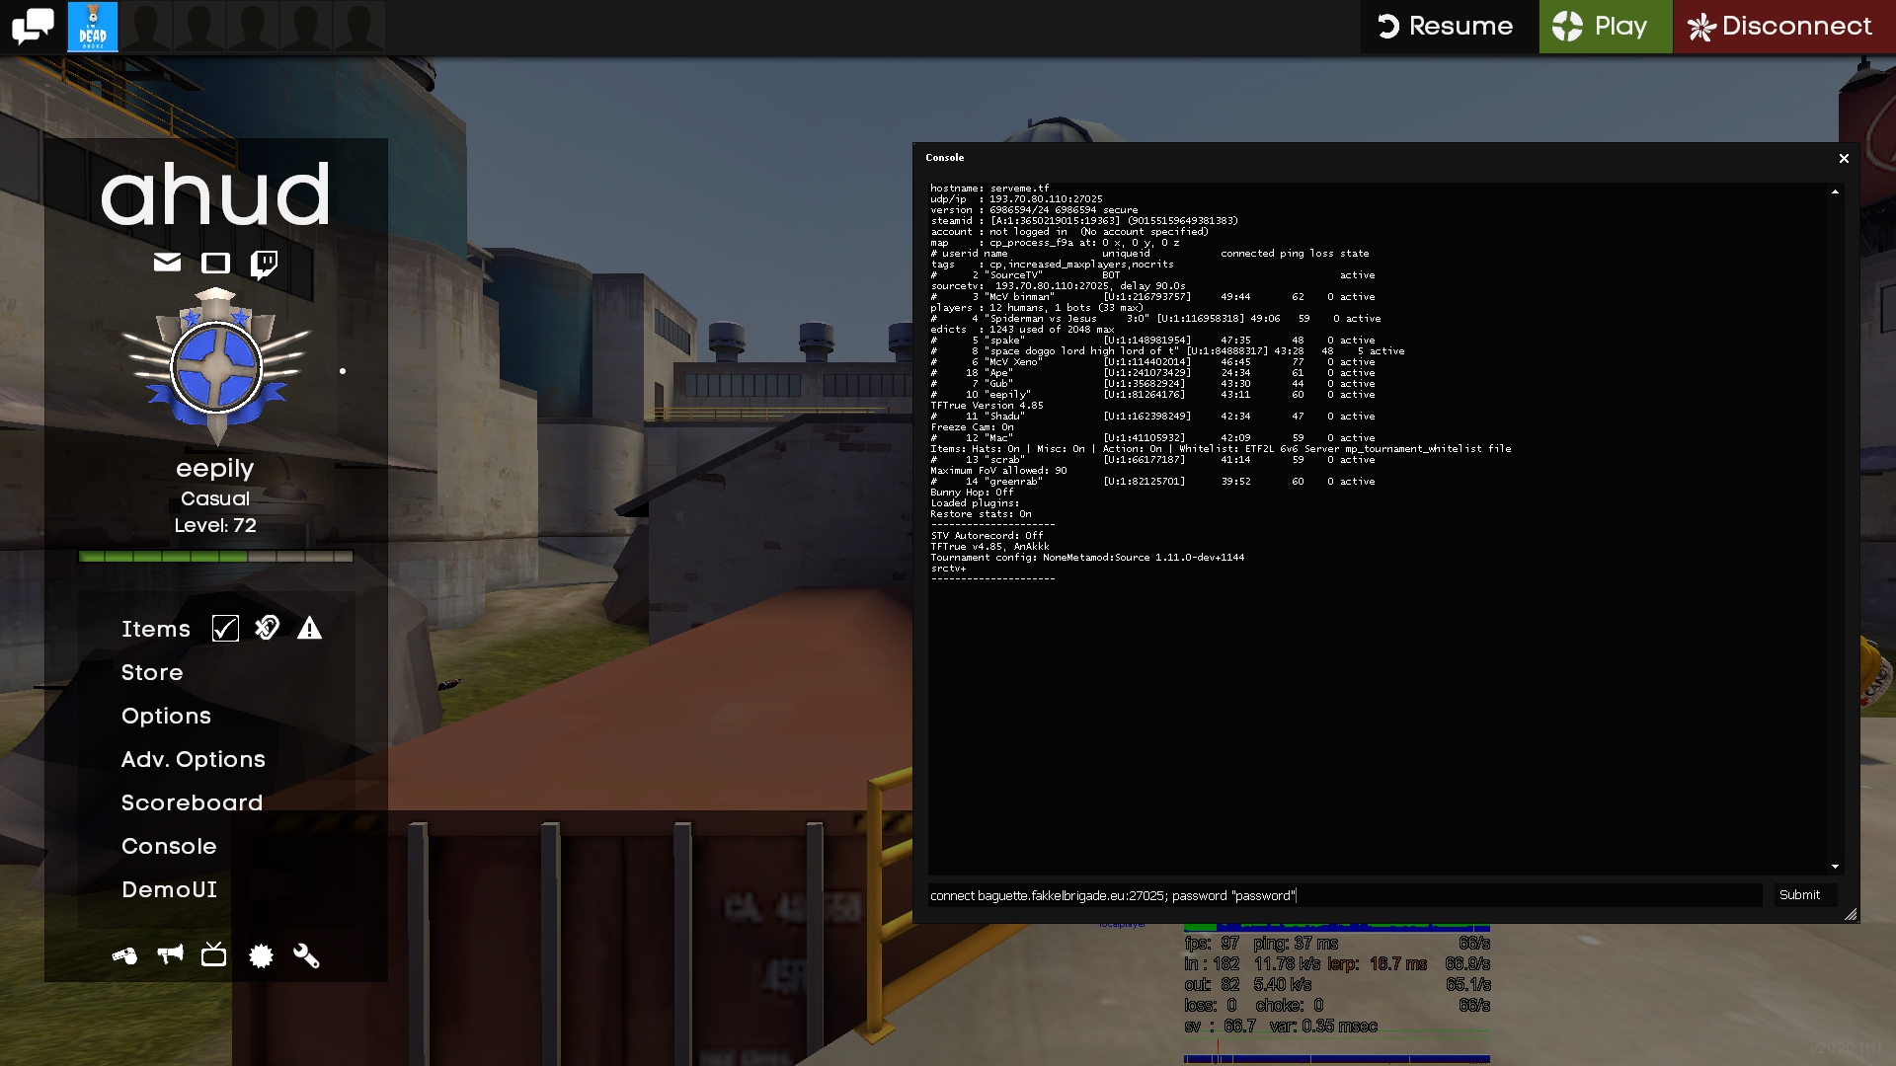The width and height of the screenshot is (1896, 1066).
Task: Click the 'SourceTV' BOT row
Action: pyautogui.click(x=1152, y=275)
